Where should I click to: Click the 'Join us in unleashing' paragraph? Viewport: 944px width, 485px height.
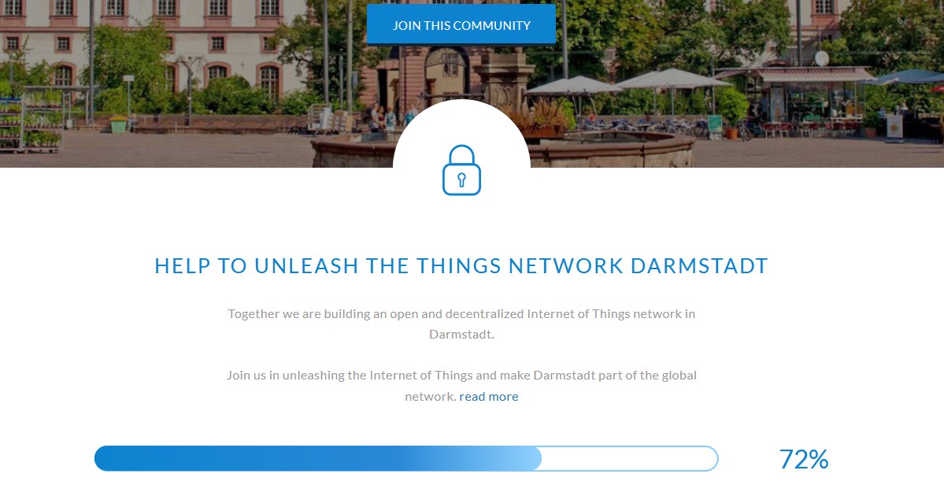coord(461,386)
